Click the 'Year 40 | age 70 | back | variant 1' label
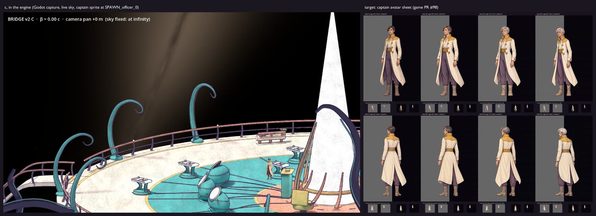This screenshot has width=596, height=216. click(491, 114)
